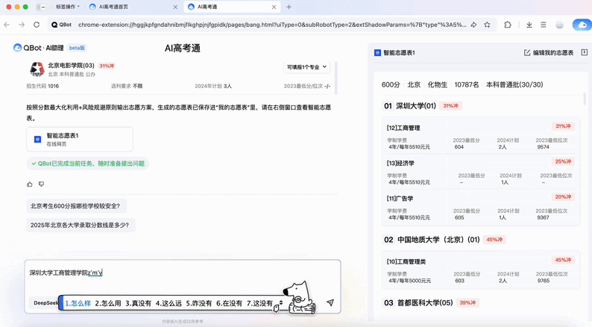Open the blue QBot cloud assistant button

point(582,25)
